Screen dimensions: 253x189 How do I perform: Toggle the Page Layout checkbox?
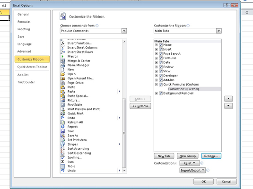[x=161, y=53]
